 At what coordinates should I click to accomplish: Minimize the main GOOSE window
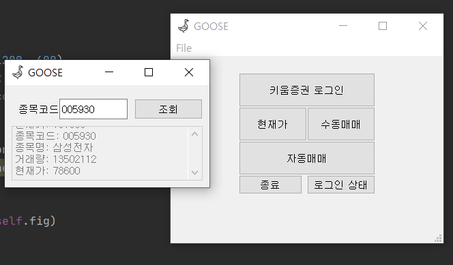click(x=343, y=26)
